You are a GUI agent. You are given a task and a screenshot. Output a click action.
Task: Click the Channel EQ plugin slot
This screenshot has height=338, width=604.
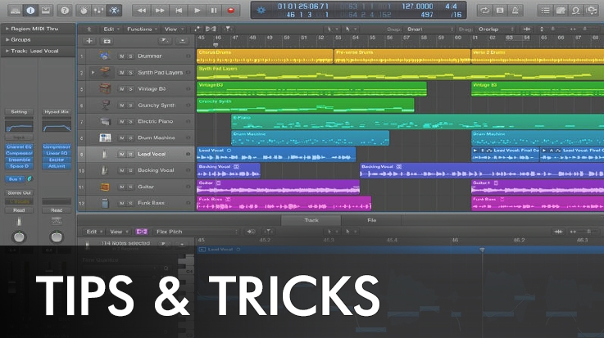pyautogui.click(x=19, y=146)
